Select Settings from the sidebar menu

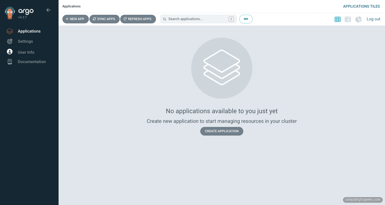pyautogui.click(x=25, y=41)
